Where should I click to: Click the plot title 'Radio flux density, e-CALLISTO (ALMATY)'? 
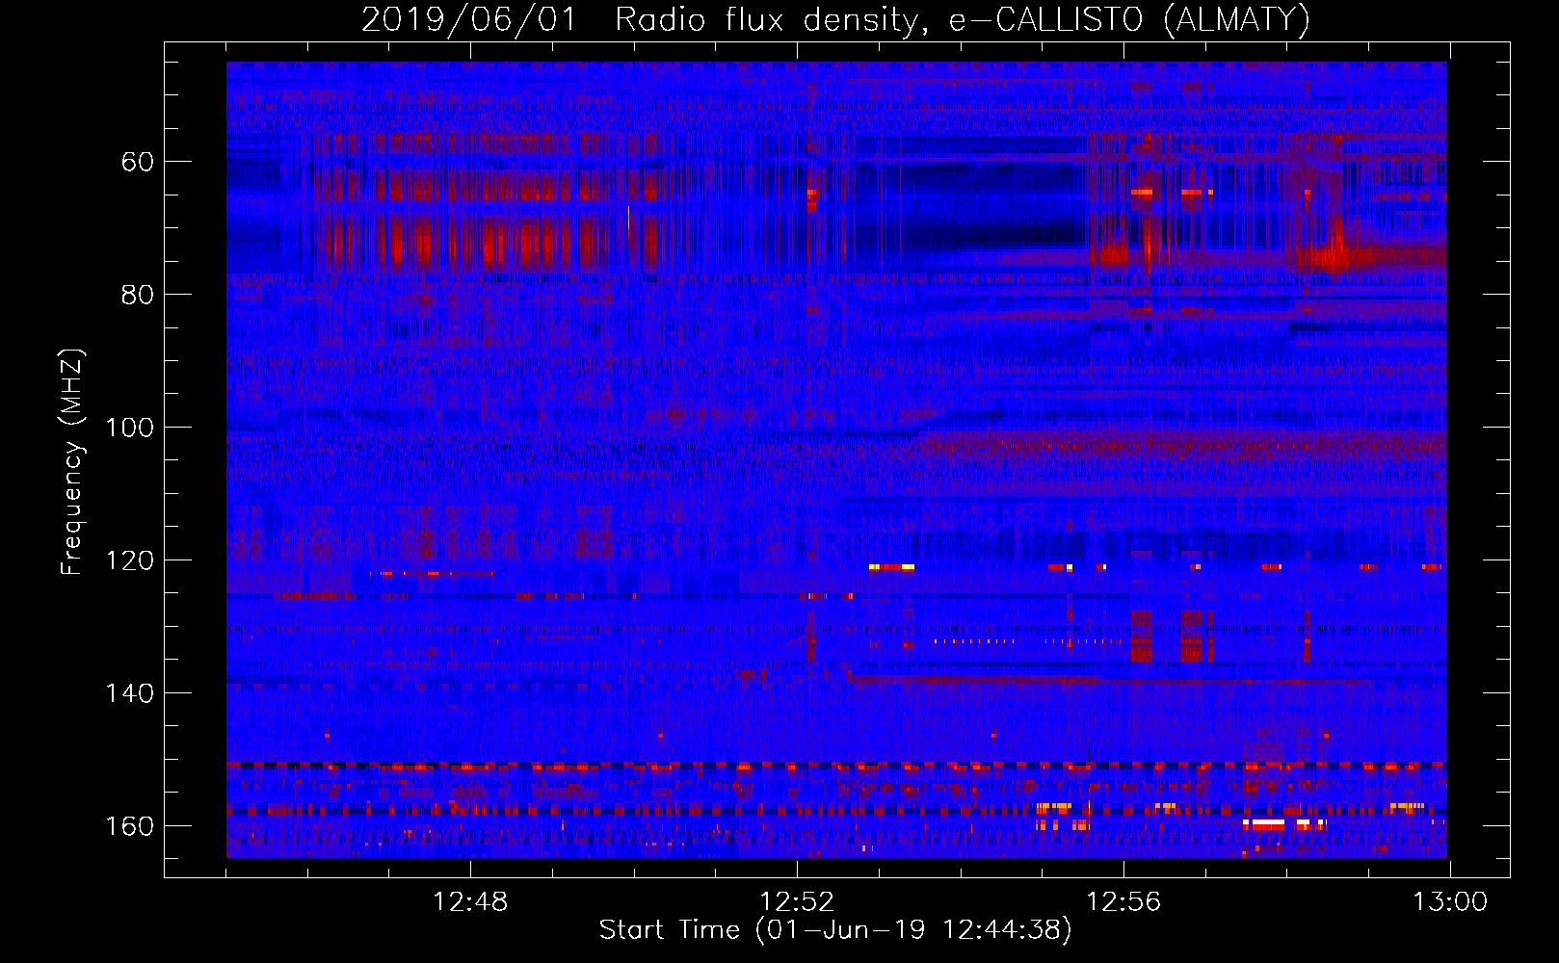(963, 19)
